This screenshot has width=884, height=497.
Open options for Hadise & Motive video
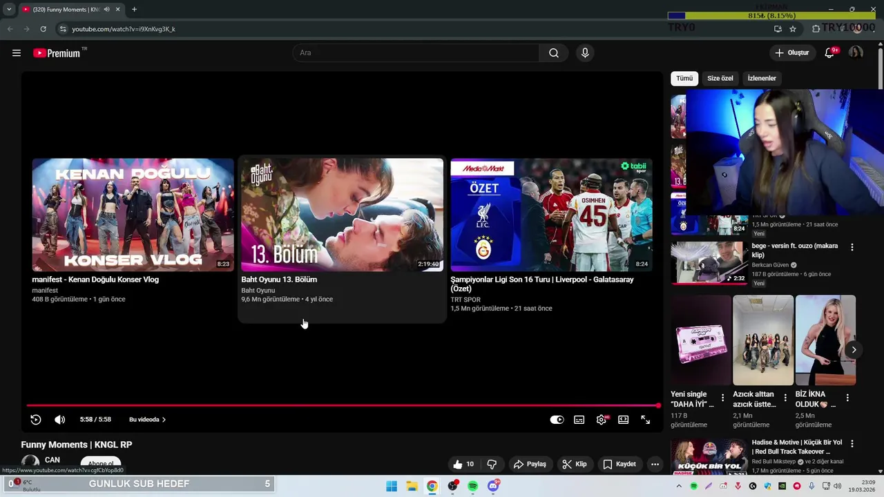852,444
